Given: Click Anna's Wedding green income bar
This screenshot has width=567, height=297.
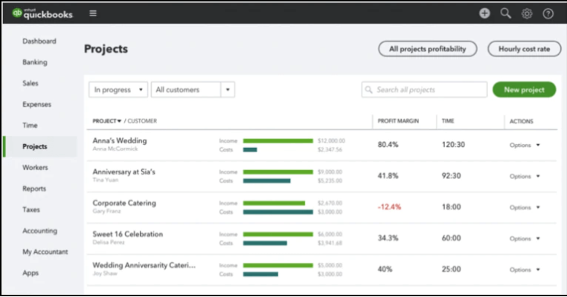Looking at the screenshot, I should click(278, 141).
